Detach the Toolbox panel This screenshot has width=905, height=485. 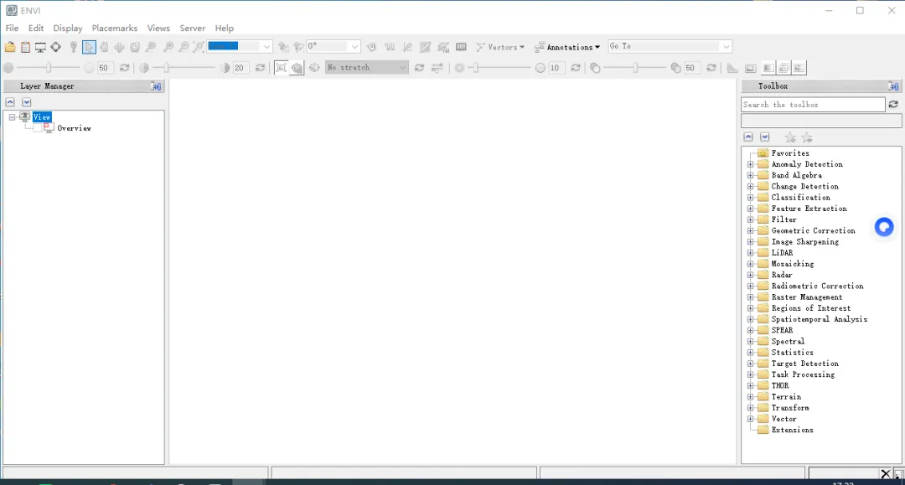(893, 86)
